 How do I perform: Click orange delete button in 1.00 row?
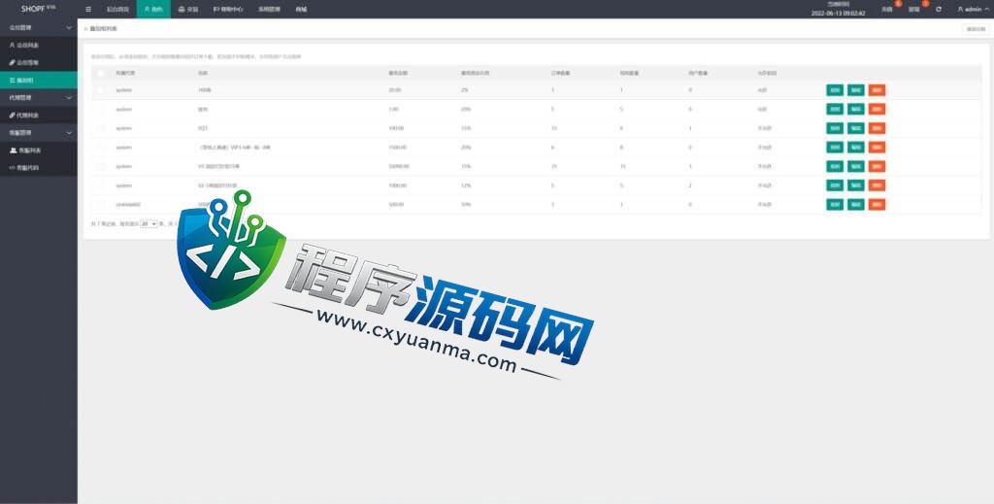(x=877, y=109)
